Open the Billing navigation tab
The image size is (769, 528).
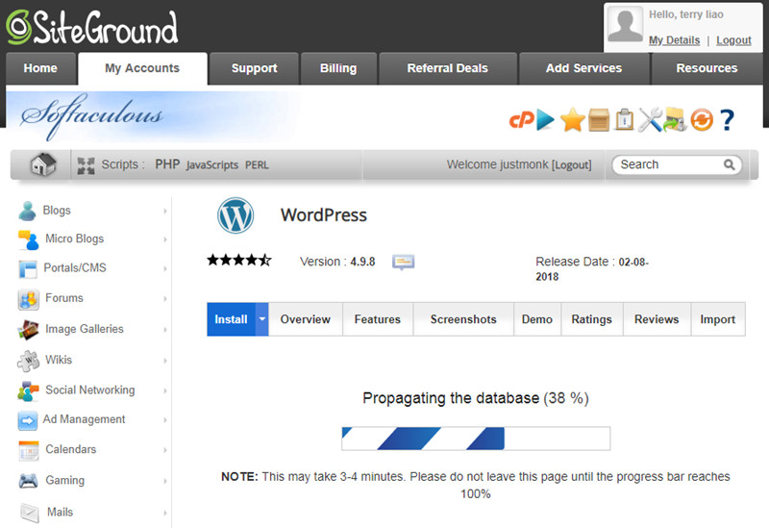[x=338, y=68]
